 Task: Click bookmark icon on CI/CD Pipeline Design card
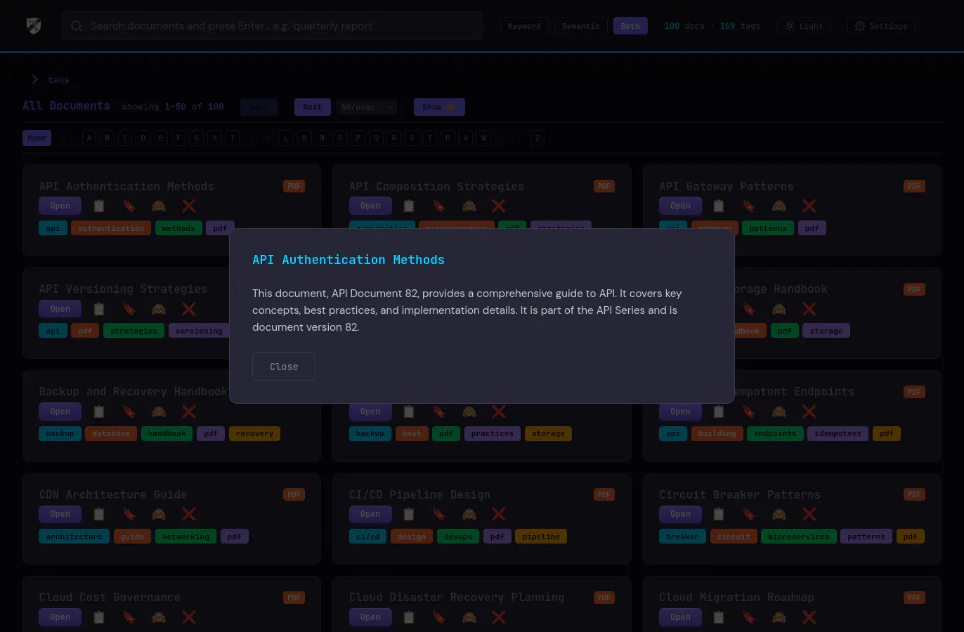439,514
